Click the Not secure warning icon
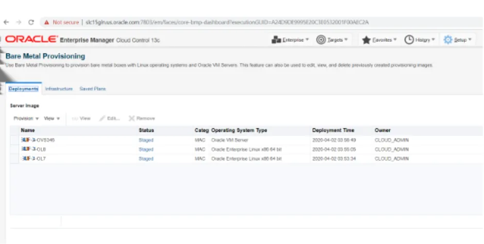The image size is (484, 244). tap(46, 22)
